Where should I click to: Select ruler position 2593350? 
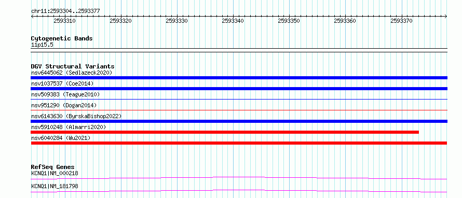pos(289,21)
